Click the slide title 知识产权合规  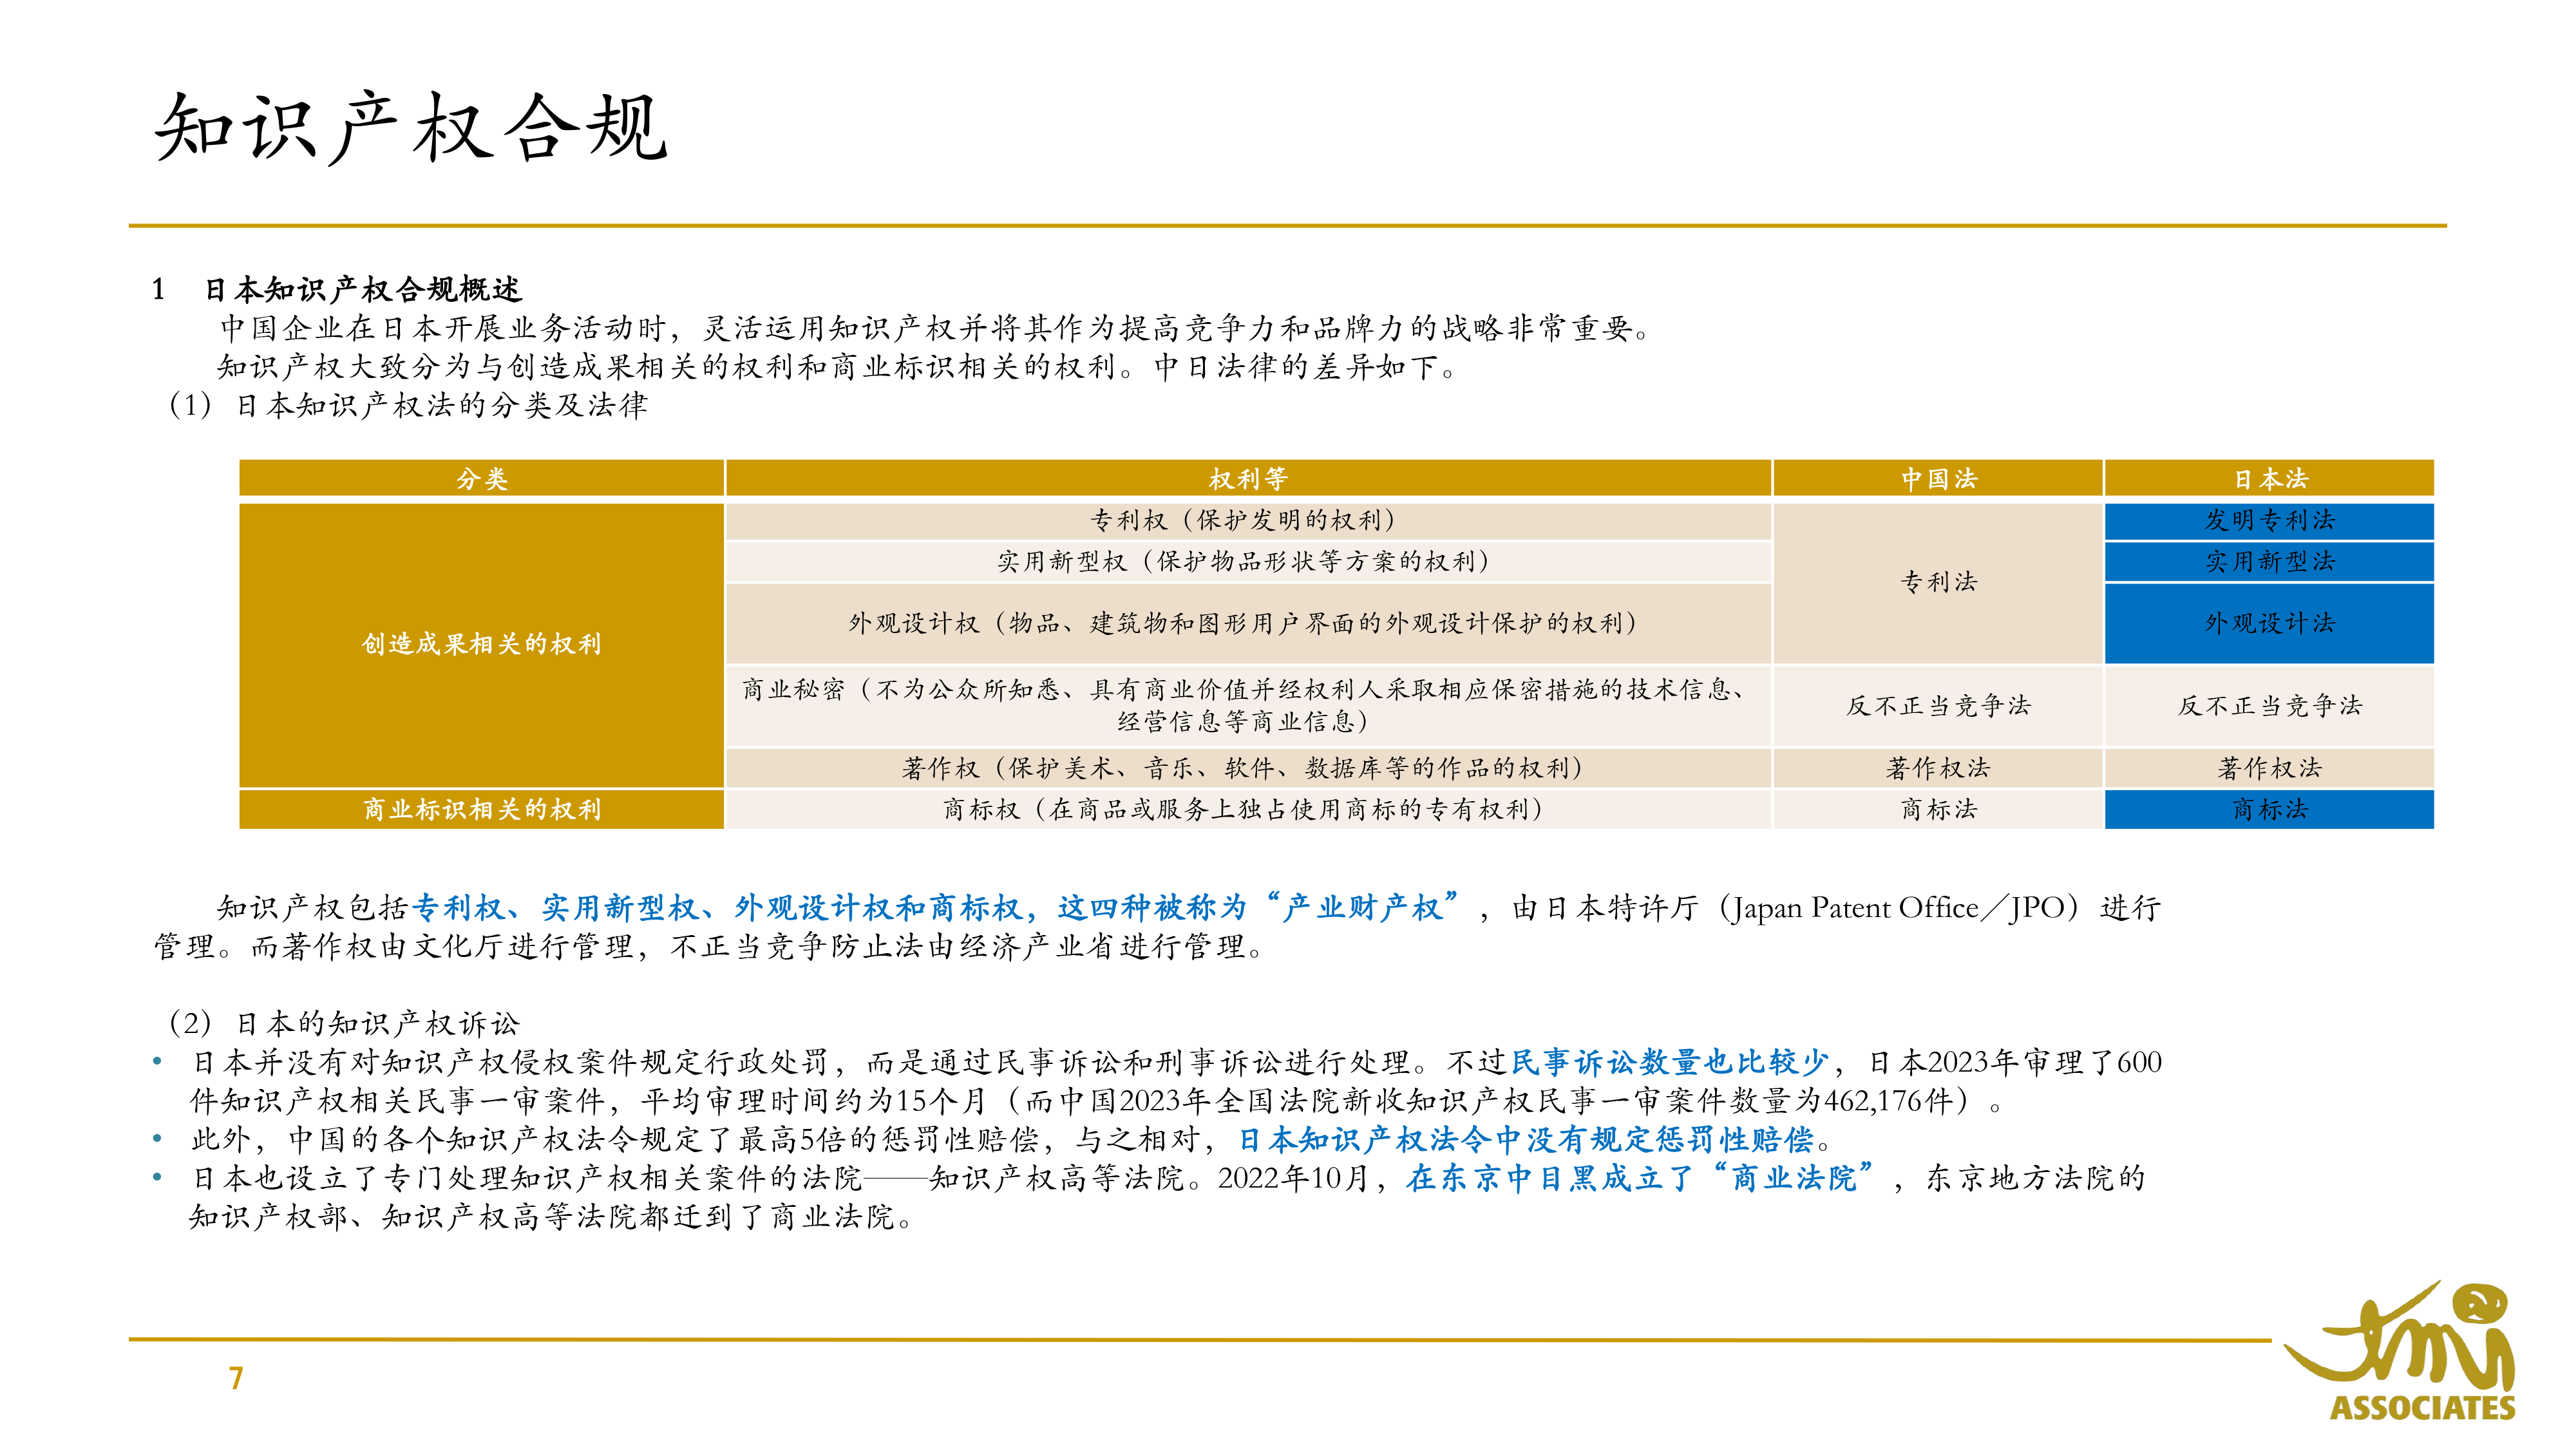(x=411, y=128)
